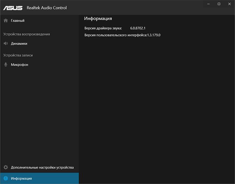Screen dimensions: 235x184
Task: Open the Главный page label
Action: [18, 21]
